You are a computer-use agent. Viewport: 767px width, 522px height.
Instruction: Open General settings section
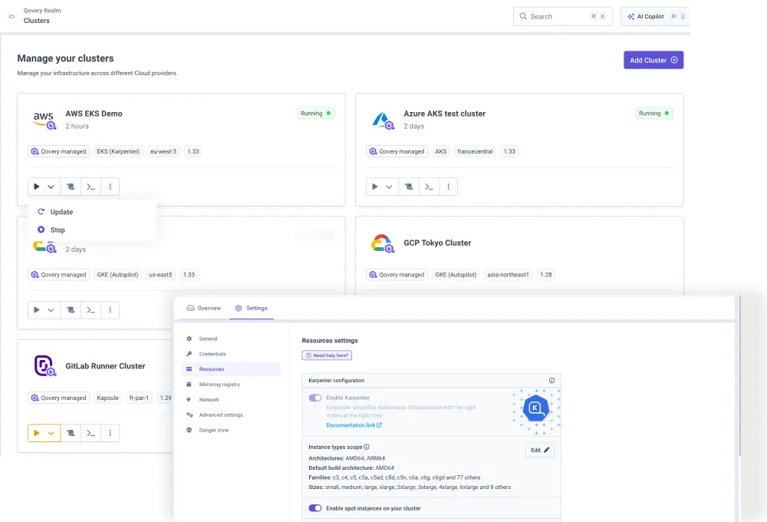coord(231,339)
